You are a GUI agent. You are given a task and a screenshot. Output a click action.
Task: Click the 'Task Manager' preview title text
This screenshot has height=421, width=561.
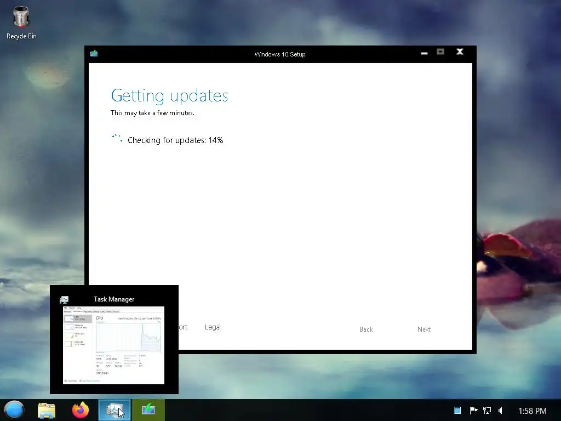[x=114, y=299]
